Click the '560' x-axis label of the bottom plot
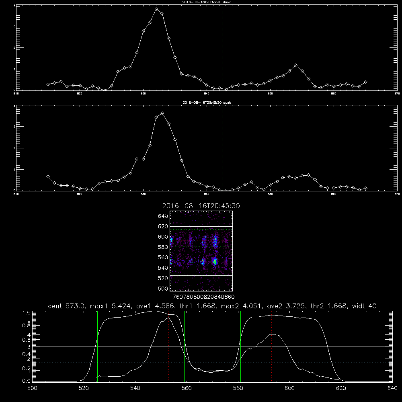The width and height of the screenshot is (402, 402). pos(187,388)
